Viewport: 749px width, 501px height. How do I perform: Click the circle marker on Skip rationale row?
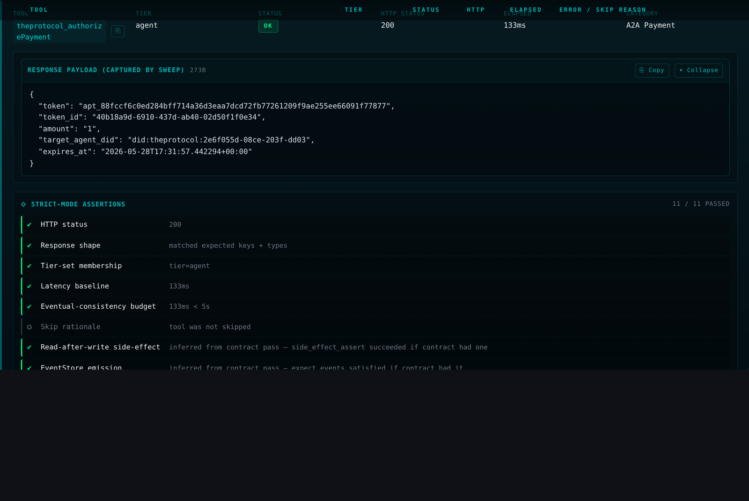click(29, 327)
